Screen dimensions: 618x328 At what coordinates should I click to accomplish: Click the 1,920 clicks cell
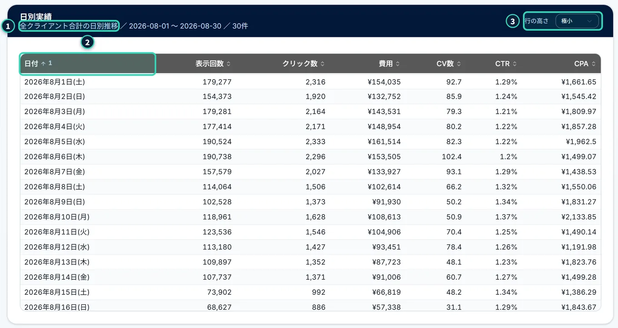point(315,97)
